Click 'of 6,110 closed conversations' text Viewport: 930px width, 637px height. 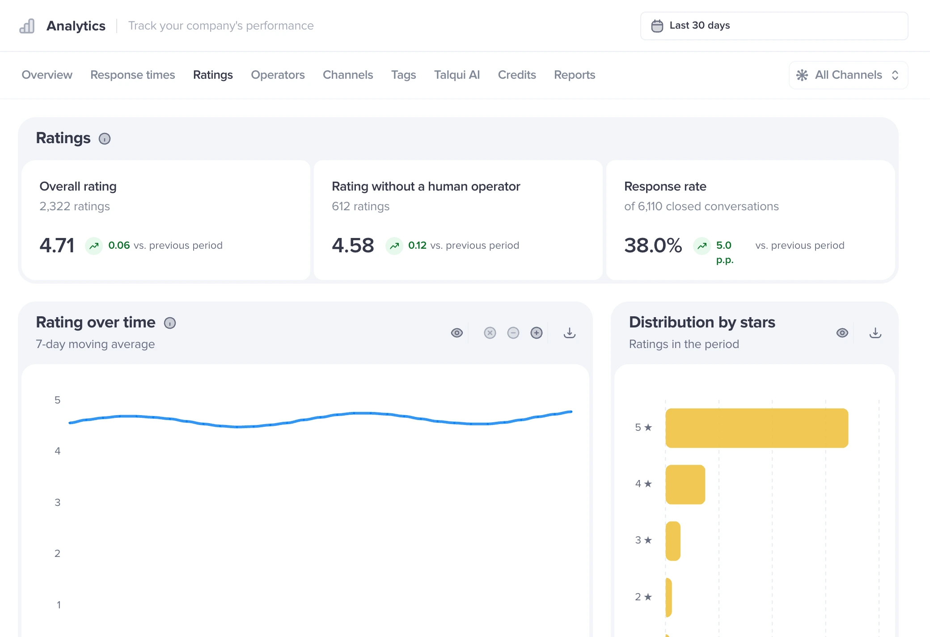702,206
